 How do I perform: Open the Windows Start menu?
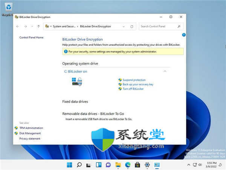(69, 165)
